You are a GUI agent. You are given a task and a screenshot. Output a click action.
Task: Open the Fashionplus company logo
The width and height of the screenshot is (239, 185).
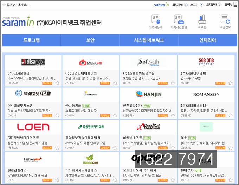click(33, 159)
